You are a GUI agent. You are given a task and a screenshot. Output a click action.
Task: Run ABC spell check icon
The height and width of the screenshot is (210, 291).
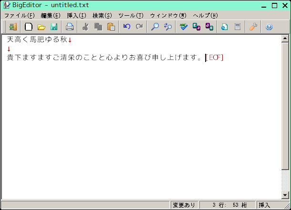[184, 27]
